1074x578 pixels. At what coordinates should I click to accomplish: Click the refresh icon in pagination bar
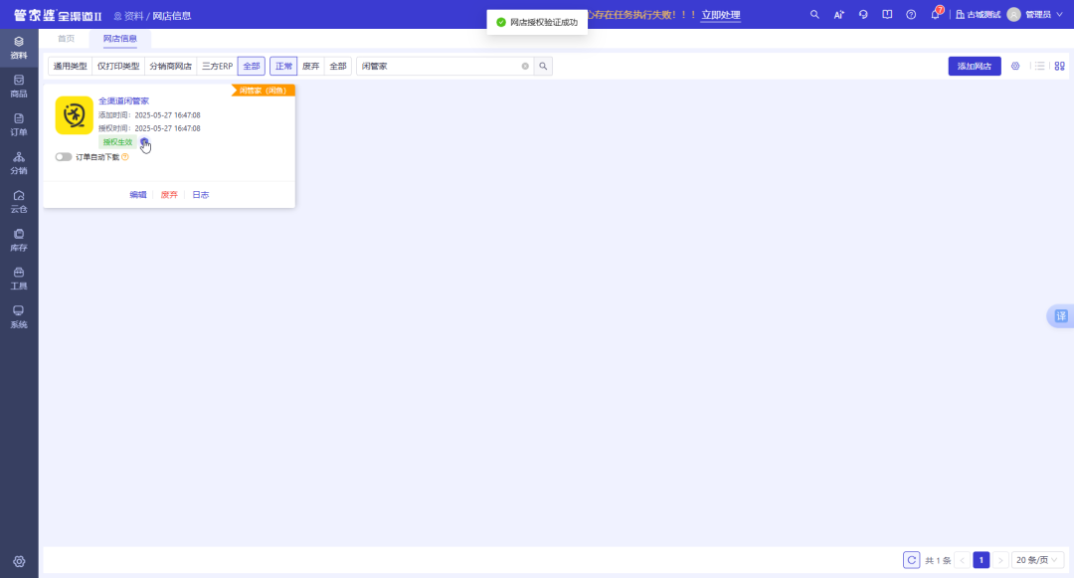[912, 560]
